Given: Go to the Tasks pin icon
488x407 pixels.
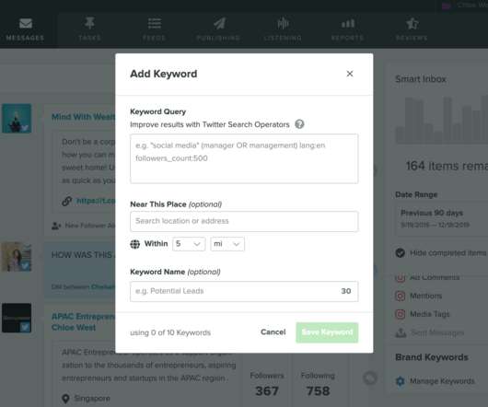Looking at the screenshot, I should 89,23.
